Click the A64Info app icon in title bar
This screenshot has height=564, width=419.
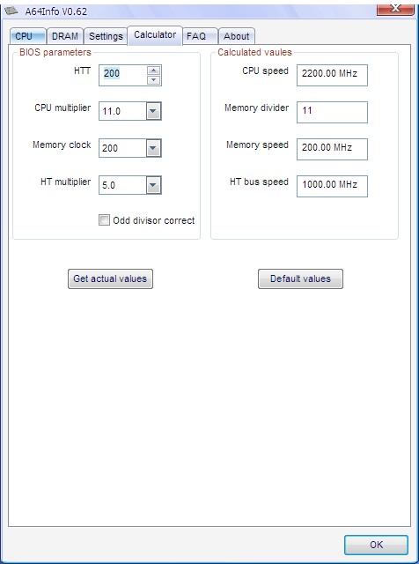tap(11, 11)
